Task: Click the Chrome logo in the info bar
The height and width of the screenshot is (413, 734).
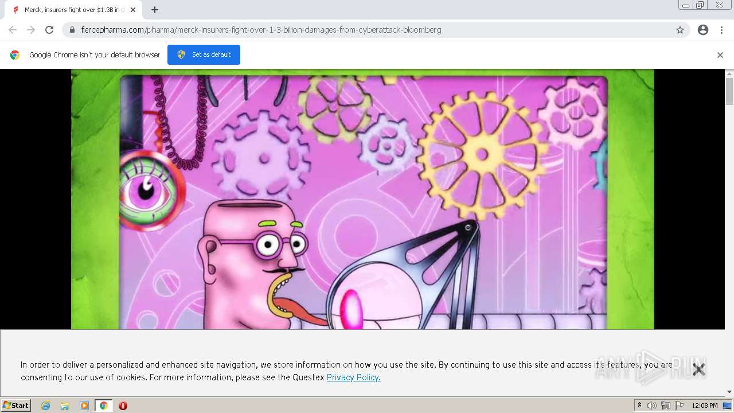Action: click(15, 55)
